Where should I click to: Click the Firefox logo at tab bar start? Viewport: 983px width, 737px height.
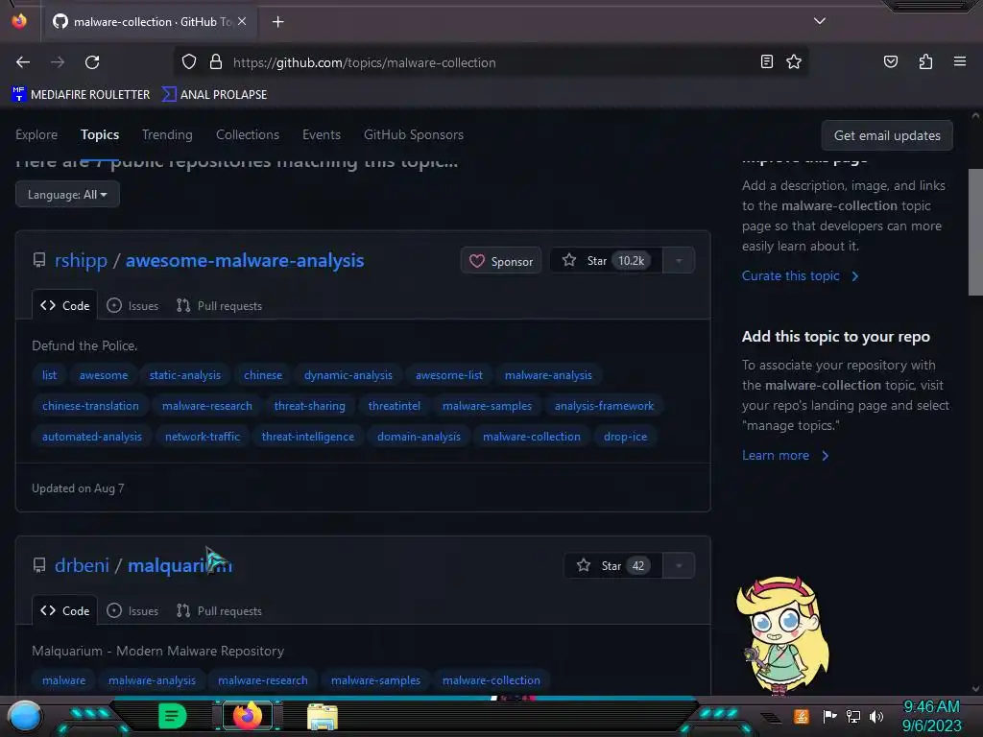point(19,21)
